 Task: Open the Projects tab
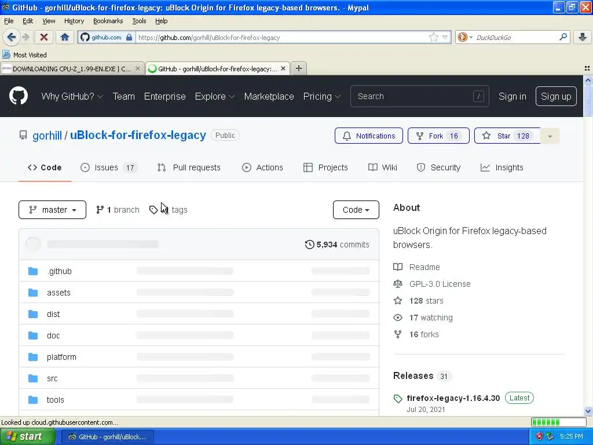(325, 167)
